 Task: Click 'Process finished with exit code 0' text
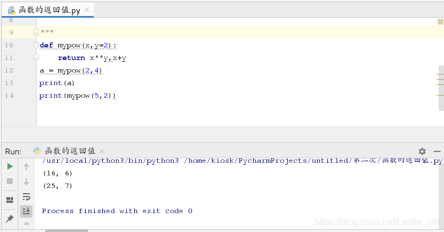(x=117, y=211)
